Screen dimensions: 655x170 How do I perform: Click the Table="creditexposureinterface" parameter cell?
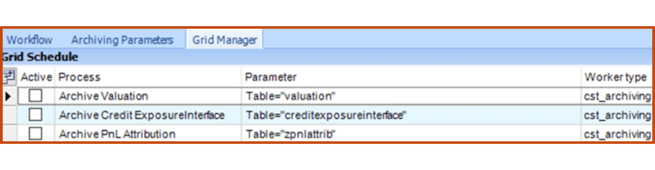point(411,115)
